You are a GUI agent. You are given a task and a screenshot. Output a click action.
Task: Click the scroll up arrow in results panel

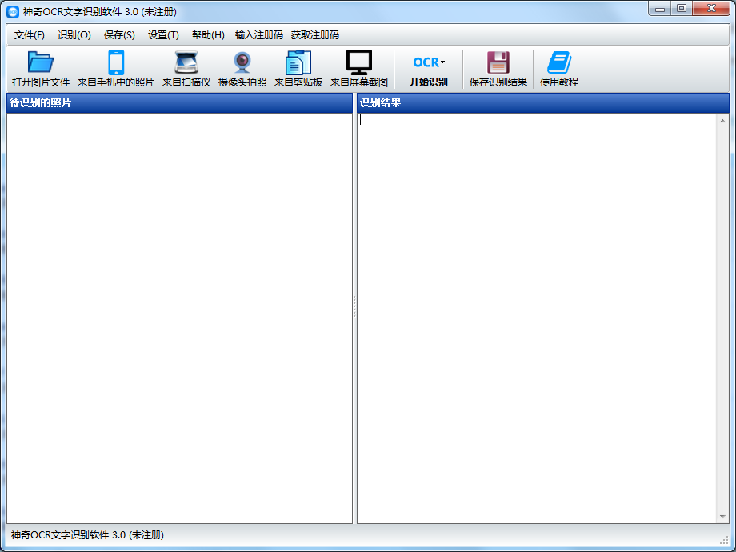[722, 121]
